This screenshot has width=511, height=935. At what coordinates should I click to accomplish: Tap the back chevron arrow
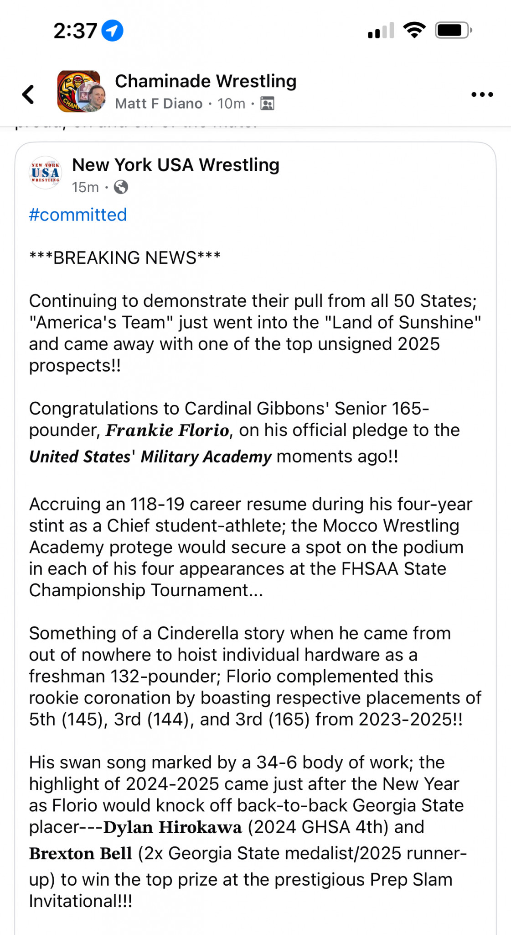(x=28, y=95)
